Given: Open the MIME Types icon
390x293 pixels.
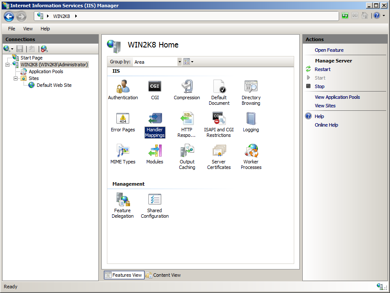Looking at the screenshot, I should click(x=123, y=151).
